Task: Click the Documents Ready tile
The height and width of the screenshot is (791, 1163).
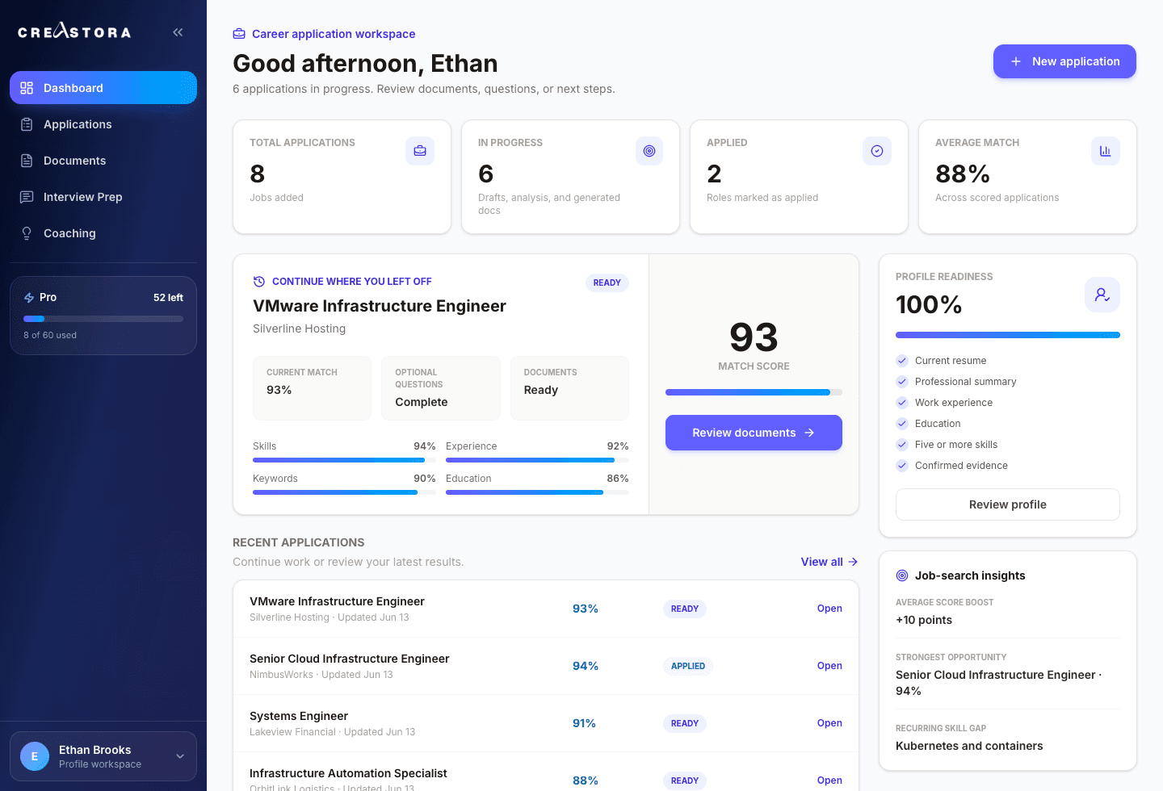Action: (569, 388)
